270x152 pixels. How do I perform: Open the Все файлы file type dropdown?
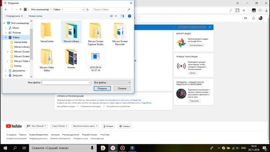click(112, 83)
